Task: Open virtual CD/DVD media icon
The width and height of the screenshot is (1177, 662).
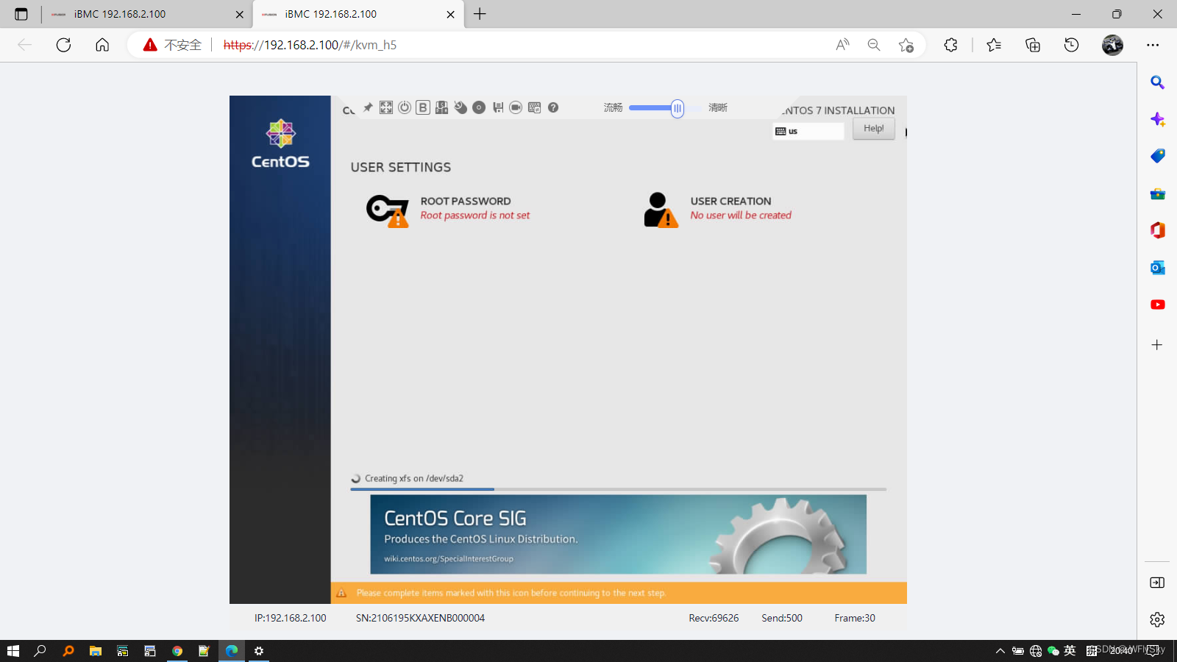Action: click(x=479, y=107)
